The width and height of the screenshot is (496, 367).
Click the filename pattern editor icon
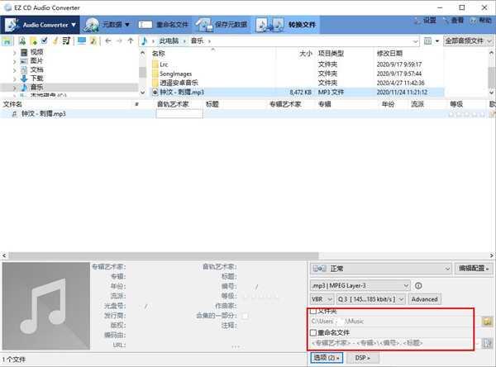pos(488,342)
